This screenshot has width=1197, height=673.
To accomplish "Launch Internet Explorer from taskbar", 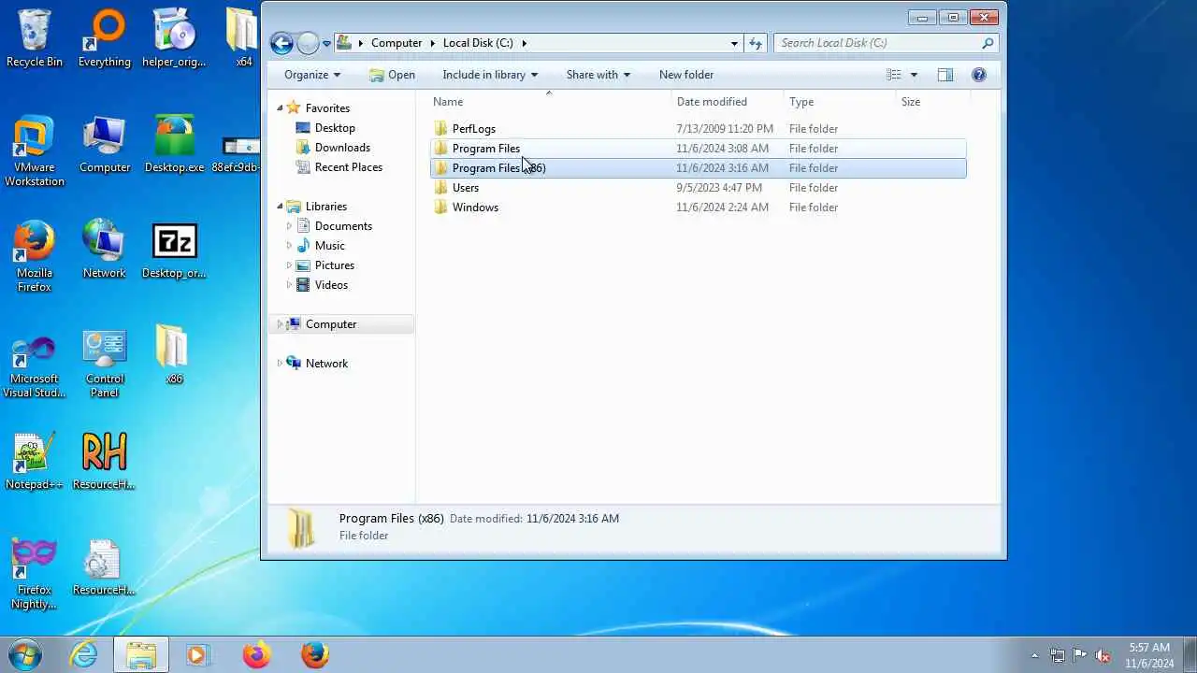I will pyautogui.click(x=84, y=654).
